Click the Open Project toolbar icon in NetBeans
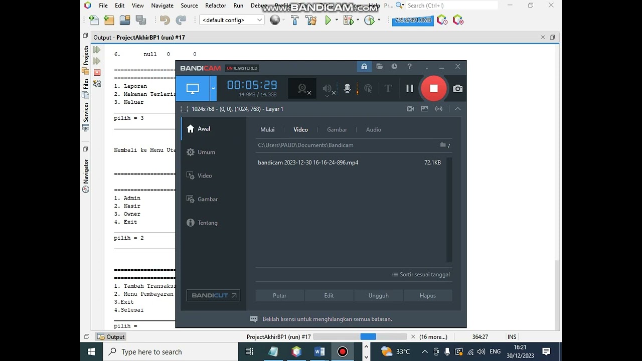This screenshot has height=361, width=642. pyautogui.click(x=125, y=20)
